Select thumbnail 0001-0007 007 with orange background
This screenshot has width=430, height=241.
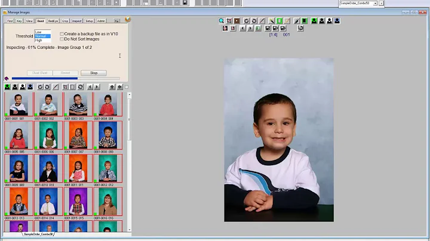click(x=78, y=135)
